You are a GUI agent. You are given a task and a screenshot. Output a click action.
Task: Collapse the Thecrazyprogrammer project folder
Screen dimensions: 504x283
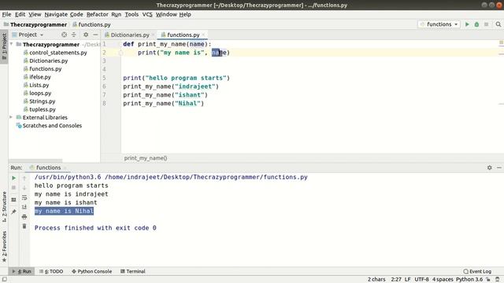click(12, 44)
